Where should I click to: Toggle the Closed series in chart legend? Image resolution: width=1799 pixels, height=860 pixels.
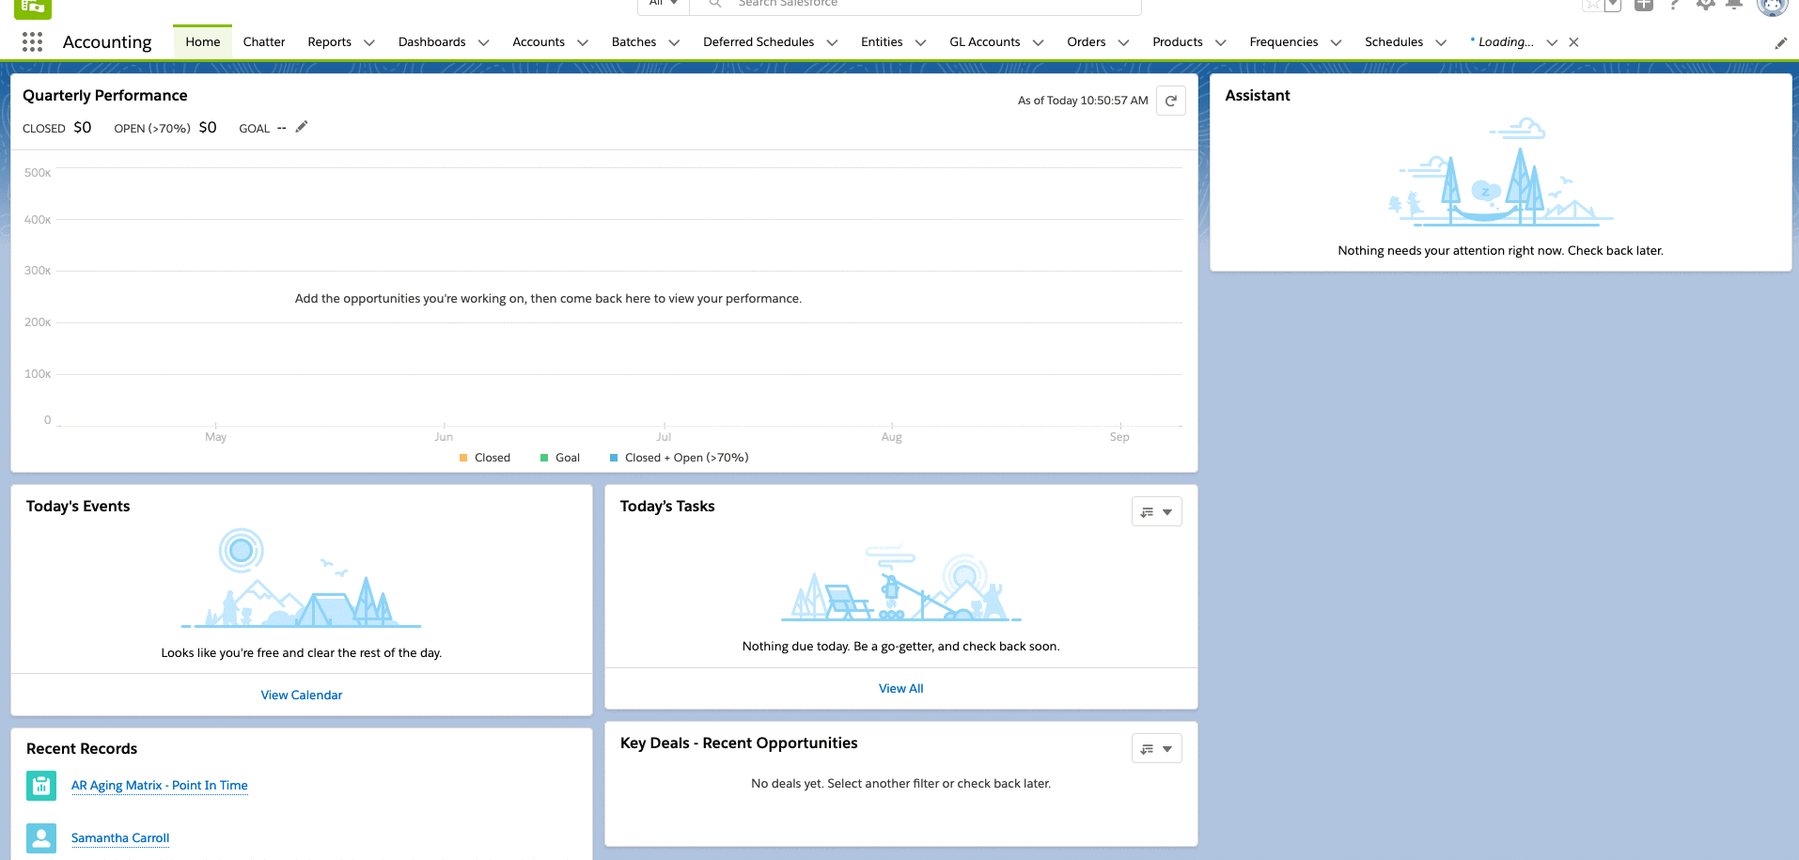click(x=484, y=458)
